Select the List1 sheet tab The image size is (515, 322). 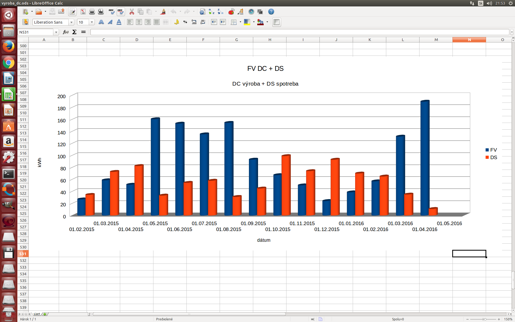pyautogui.click(x=37, y=314)
